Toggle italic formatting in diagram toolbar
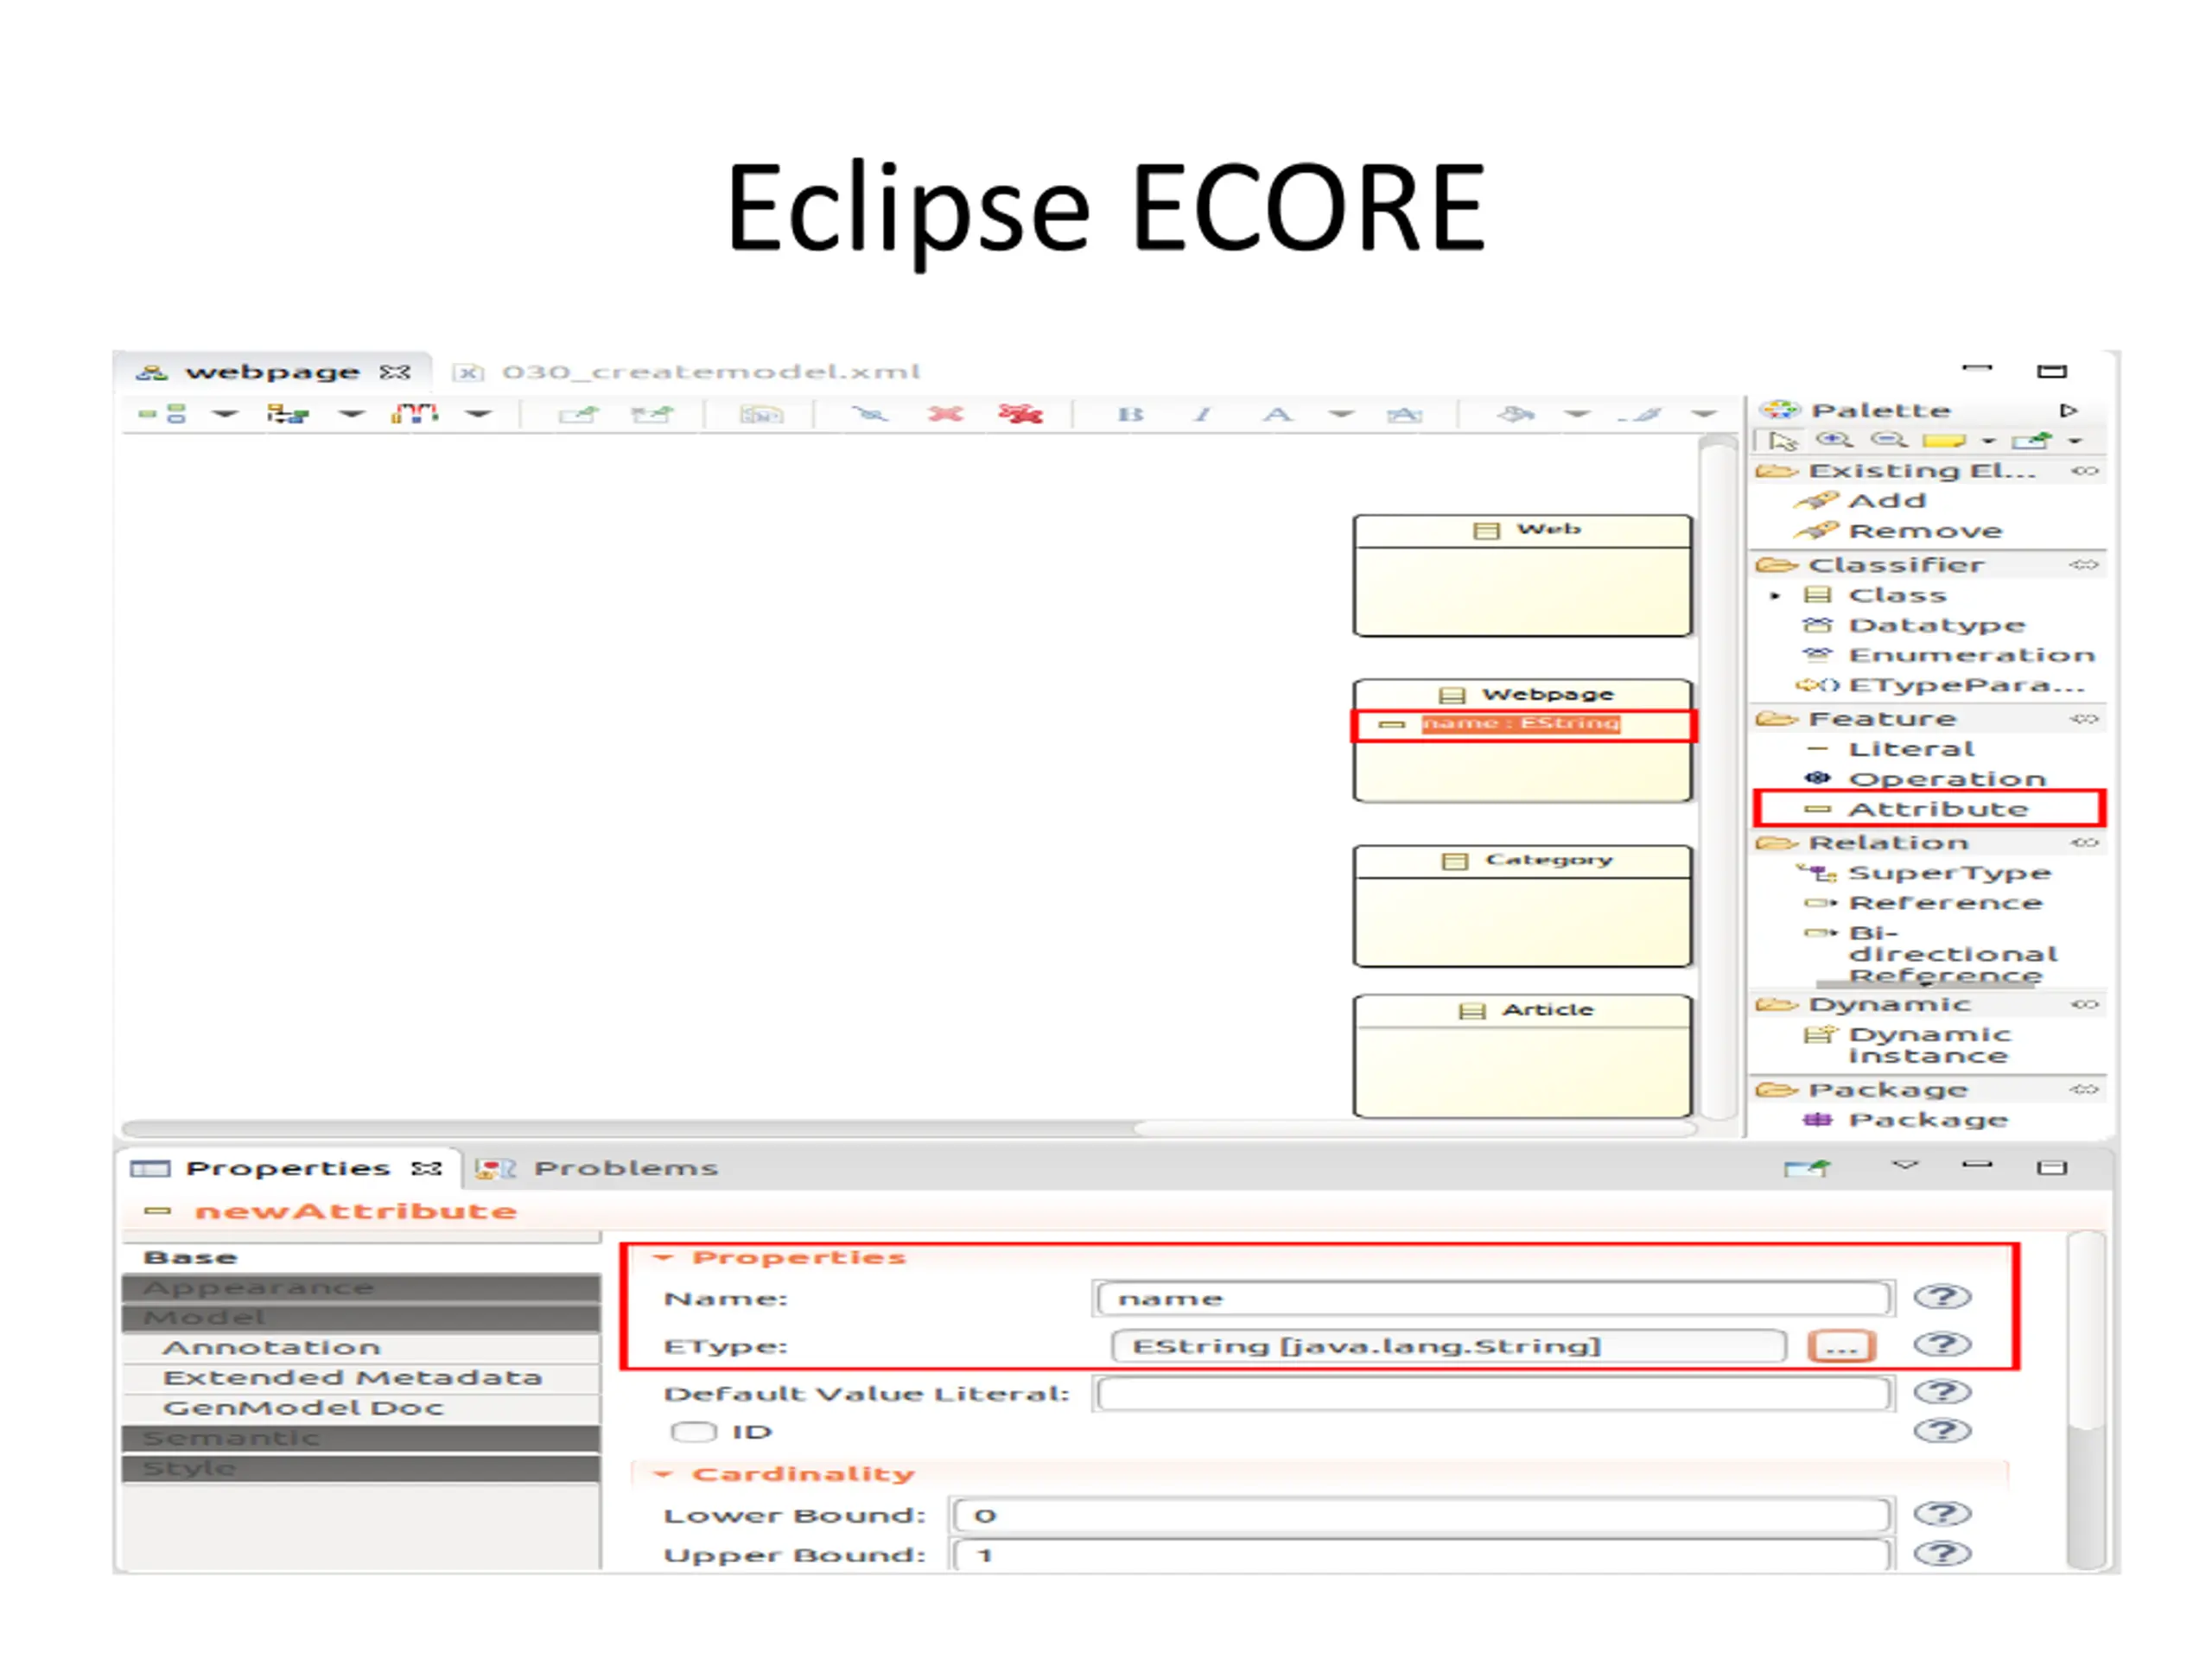 (x=1203, y=414)
